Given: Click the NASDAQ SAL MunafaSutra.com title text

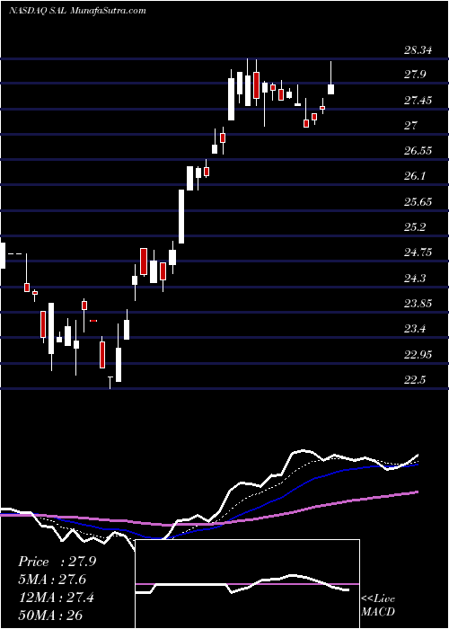Looking at the screenshot, I should pos(77,11).
